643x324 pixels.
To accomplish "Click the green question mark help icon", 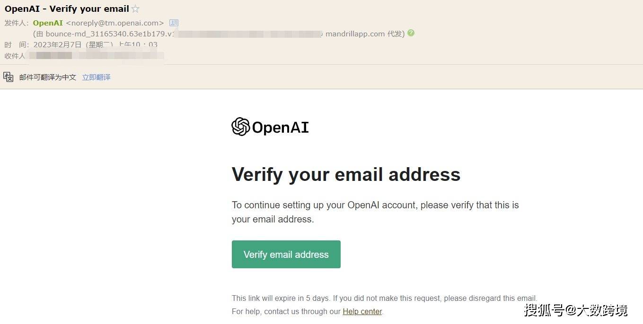I will coord(411,33).
